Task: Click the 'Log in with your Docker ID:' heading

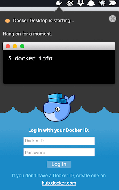Action: tap(59, 130)
